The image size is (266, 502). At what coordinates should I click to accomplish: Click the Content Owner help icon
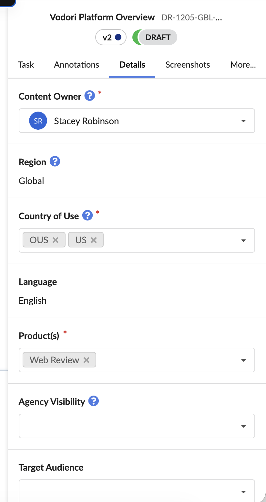click(90, 96)
